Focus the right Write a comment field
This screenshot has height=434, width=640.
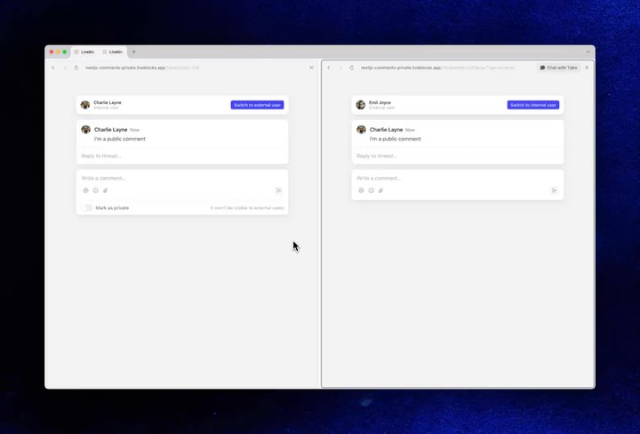coord(458,178)
